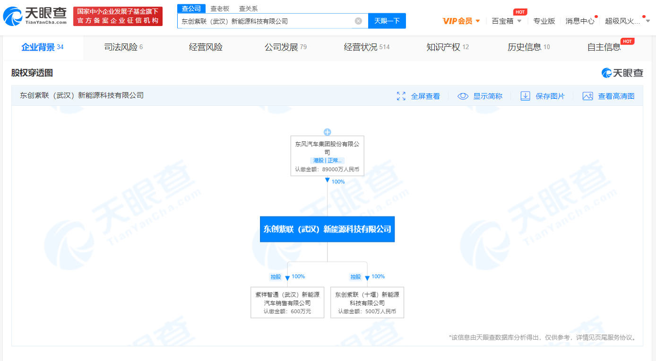Click 认缴金额：89000万人民币 text
Image resolution: width=656 pixels, height=361 pixels.
click(327, 169)
